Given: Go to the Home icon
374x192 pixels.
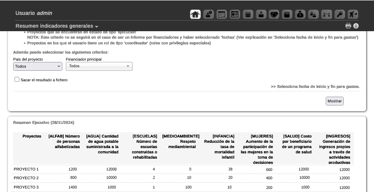Looking at the screenshot, I should pos(195,14).
